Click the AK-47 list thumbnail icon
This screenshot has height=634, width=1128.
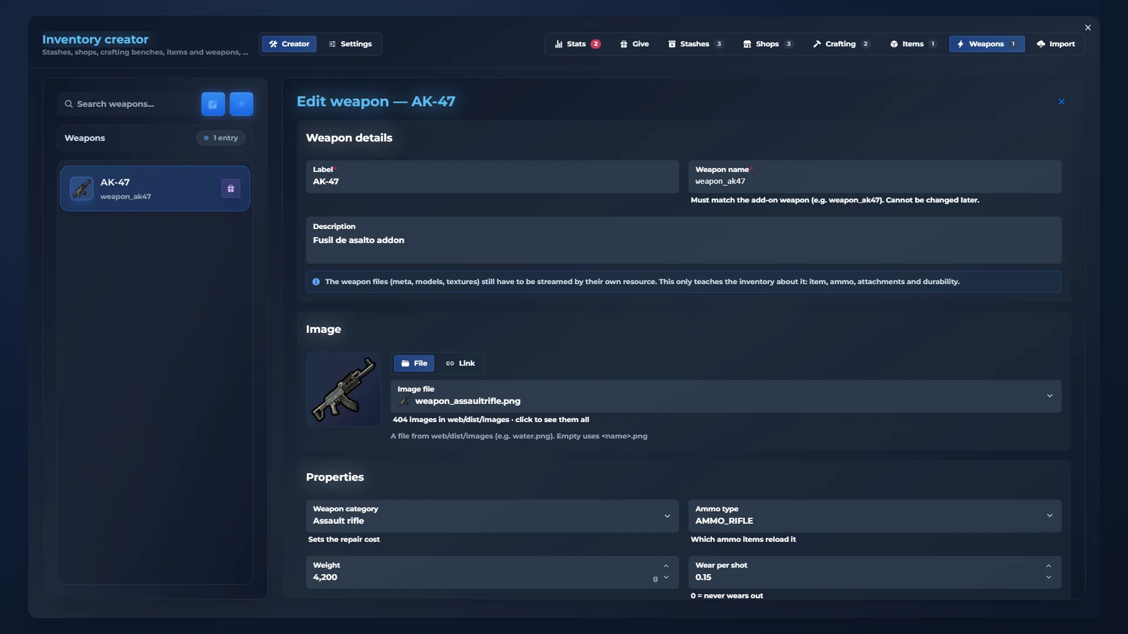(82, 188)
